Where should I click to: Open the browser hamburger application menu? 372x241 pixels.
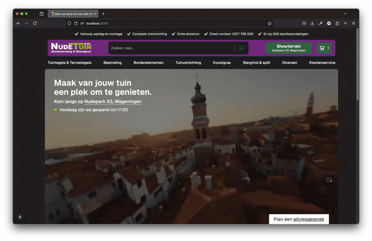click(x=354, y=23)
